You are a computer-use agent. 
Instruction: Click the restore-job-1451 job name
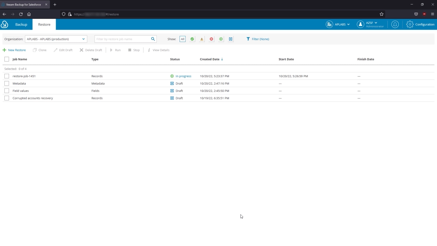click(x=24, y=76)
